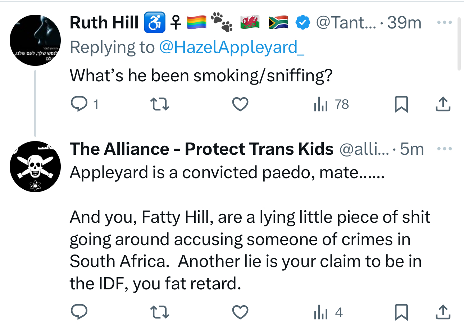Viewport: 464px width, 334px height.
Task: Reply to Ruth Hill's tweet
Action: click(79, 104)
